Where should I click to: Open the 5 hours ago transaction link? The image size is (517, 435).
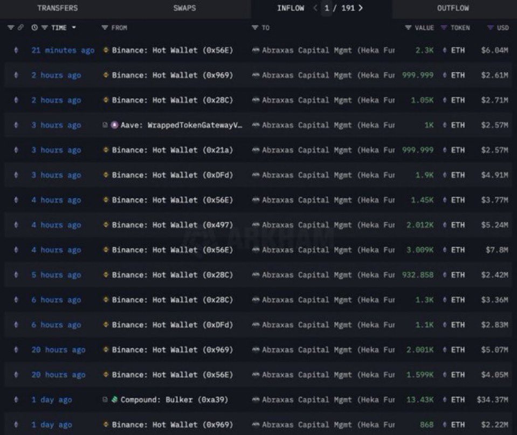[56, 275]
